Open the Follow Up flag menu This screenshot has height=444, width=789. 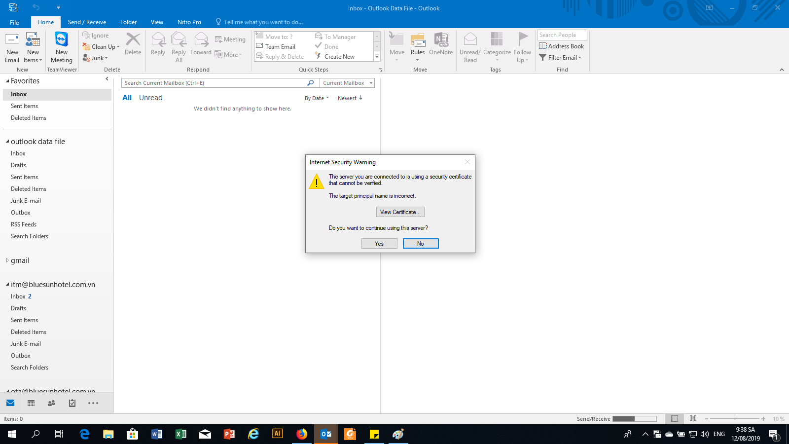pyautogui.click(x=522, y=47)
